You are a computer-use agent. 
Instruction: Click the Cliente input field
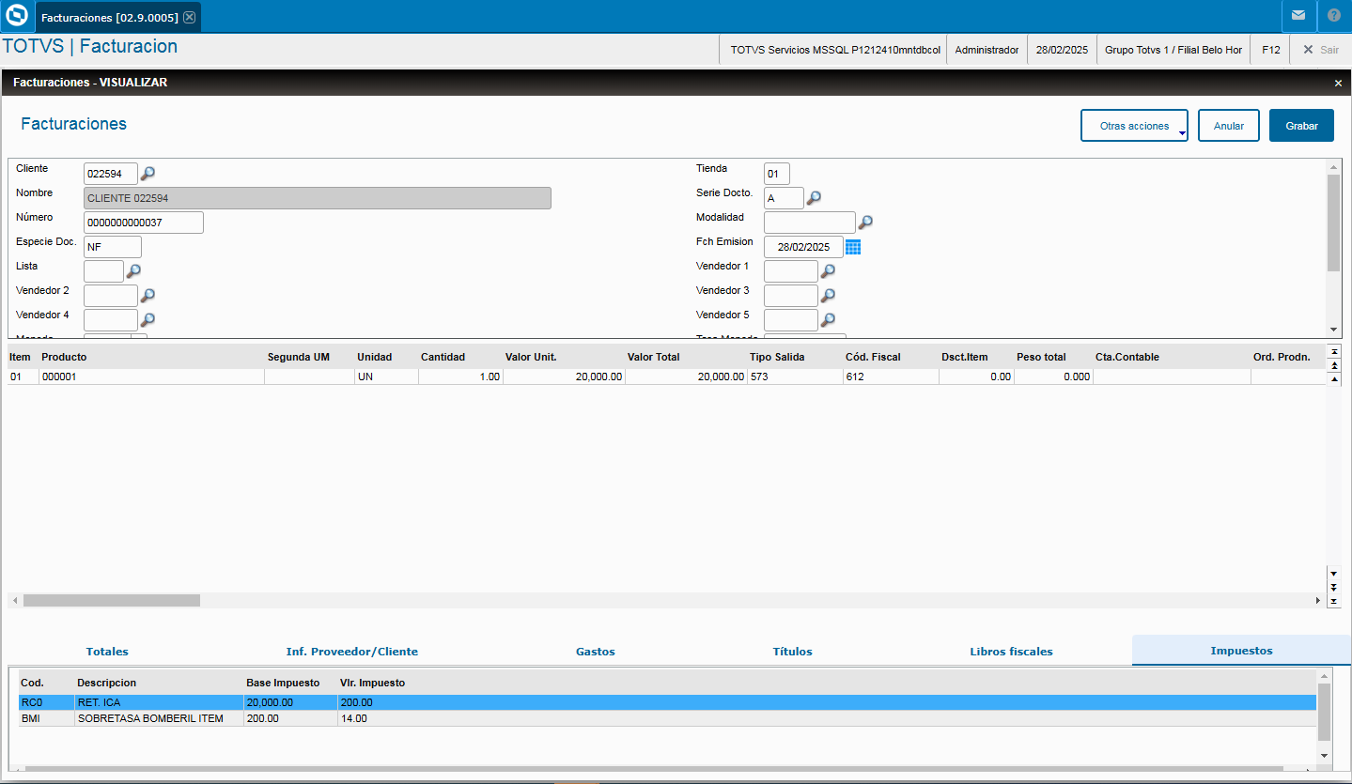111,174
